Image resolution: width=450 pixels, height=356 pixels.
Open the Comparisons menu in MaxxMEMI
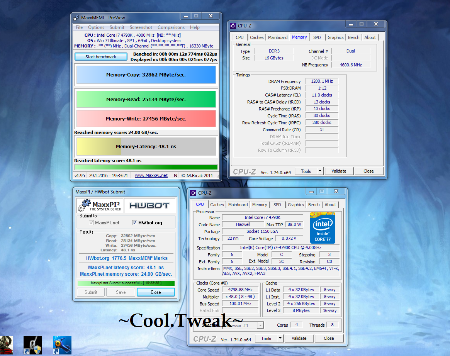click(171, 27)
